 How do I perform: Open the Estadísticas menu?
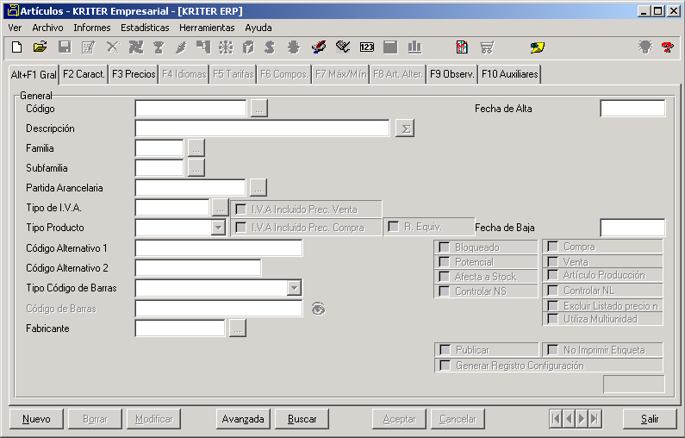145,28
